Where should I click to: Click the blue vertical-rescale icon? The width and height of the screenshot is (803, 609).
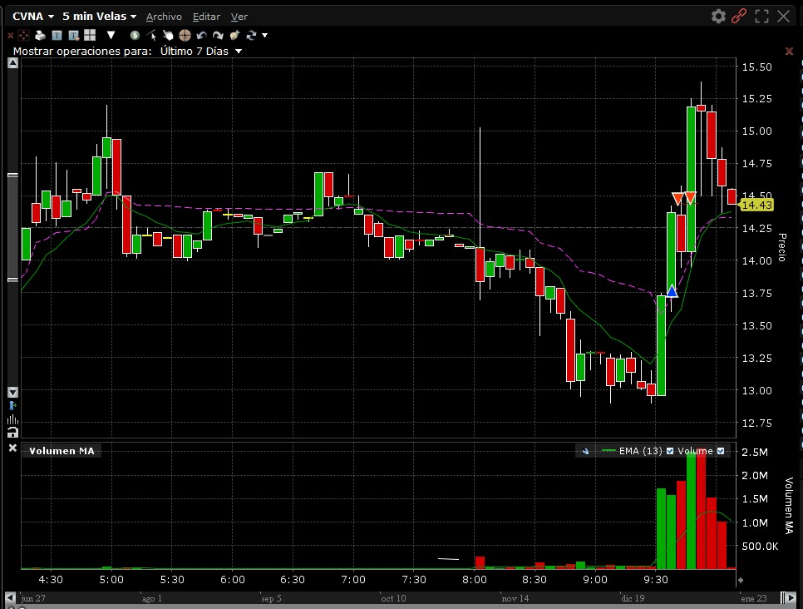click(x=12, y=406)
